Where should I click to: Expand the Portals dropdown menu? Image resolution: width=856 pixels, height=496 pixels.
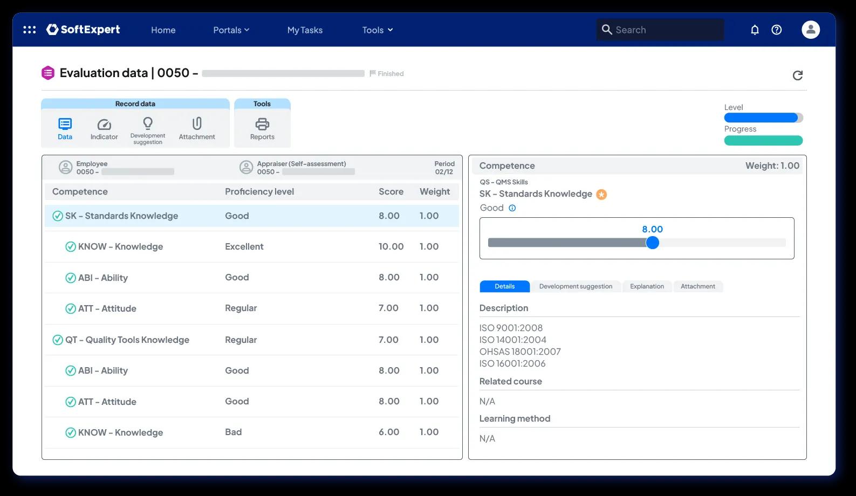click(231, 30)
